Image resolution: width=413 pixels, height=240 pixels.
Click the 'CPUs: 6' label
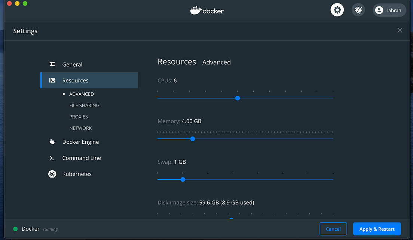(167, 81)
